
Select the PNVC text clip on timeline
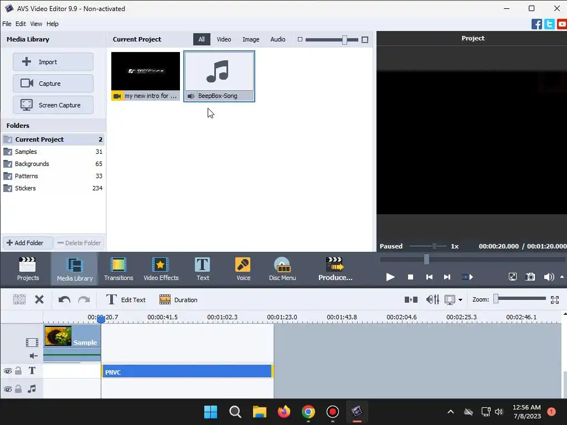187,371
